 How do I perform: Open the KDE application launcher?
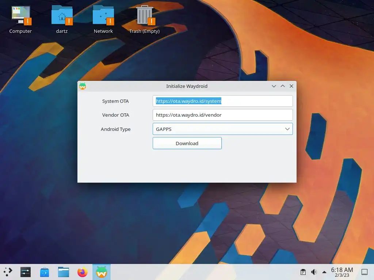pyautogui.click(x=8, y=272)
